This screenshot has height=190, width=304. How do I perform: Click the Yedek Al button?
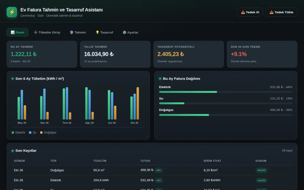250,12
